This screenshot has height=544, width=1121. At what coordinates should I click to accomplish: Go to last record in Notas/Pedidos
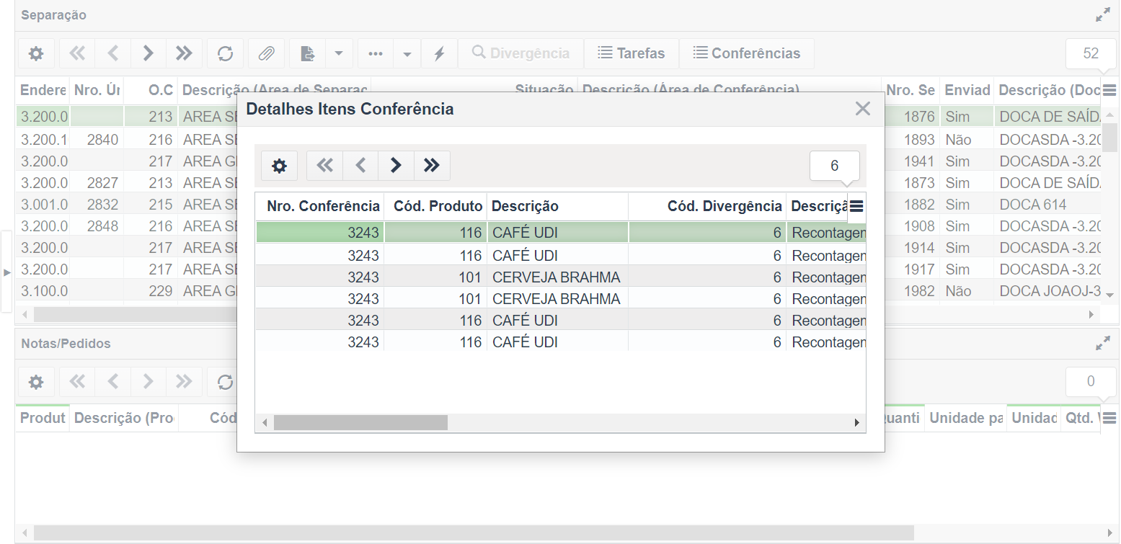(185, 382)
